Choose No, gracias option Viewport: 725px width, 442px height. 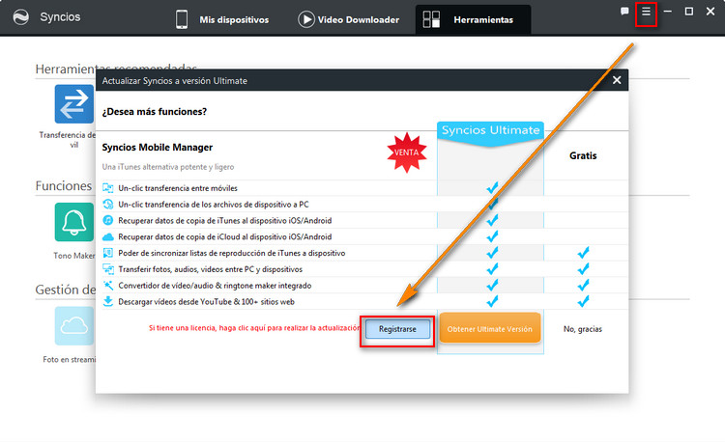coord(583,329)
